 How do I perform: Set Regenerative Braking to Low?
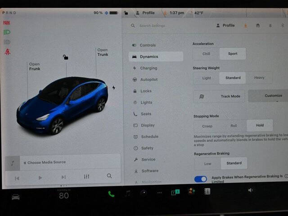(208, 164)
